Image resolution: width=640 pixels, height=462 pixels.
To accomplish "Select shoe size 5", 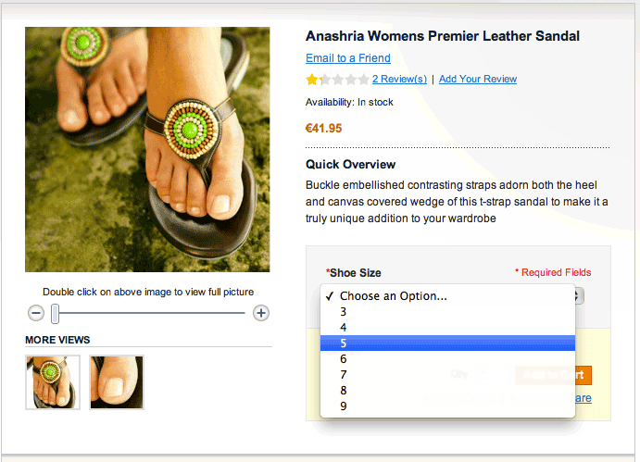I will click(344, 343).
